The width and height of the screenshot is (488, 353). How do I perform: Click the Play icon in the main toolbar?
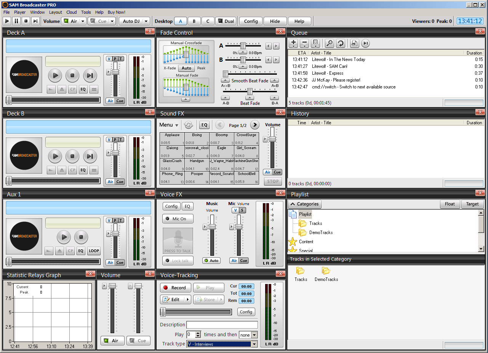(7, 21)
